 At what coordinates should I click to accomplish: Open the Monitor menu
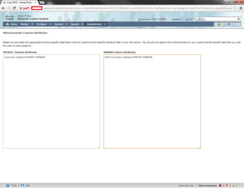coord(25,24)
